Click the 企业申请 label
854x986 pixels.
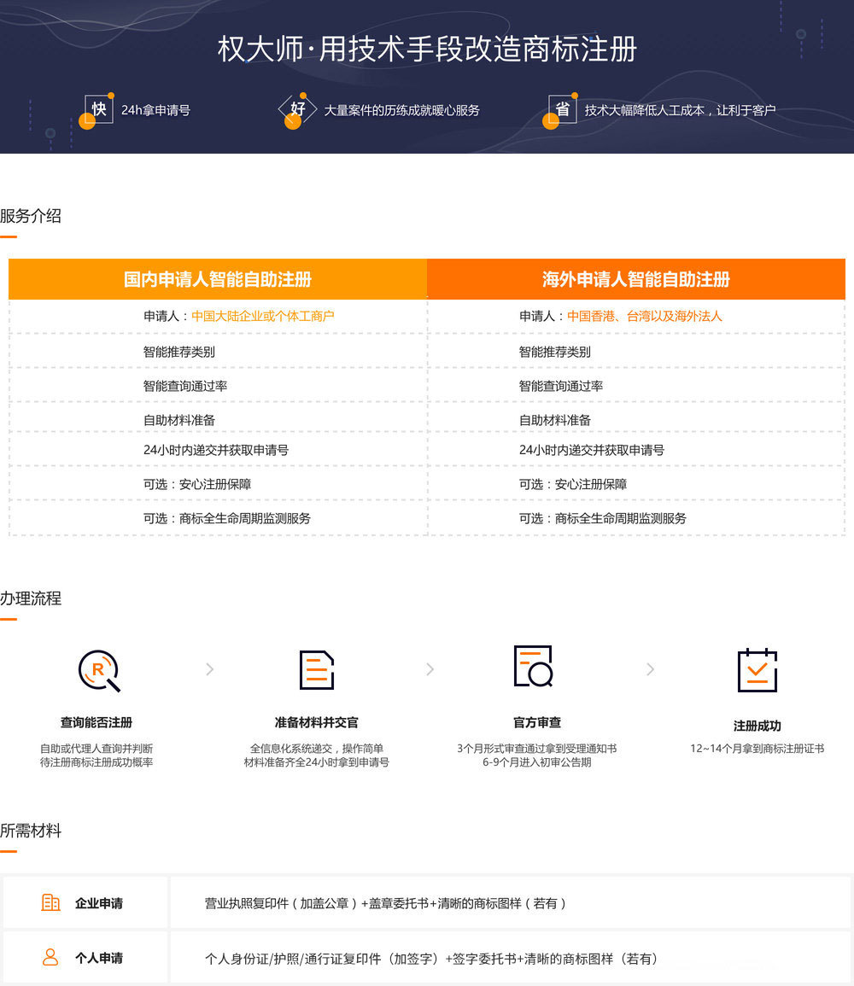pos(99,904)
